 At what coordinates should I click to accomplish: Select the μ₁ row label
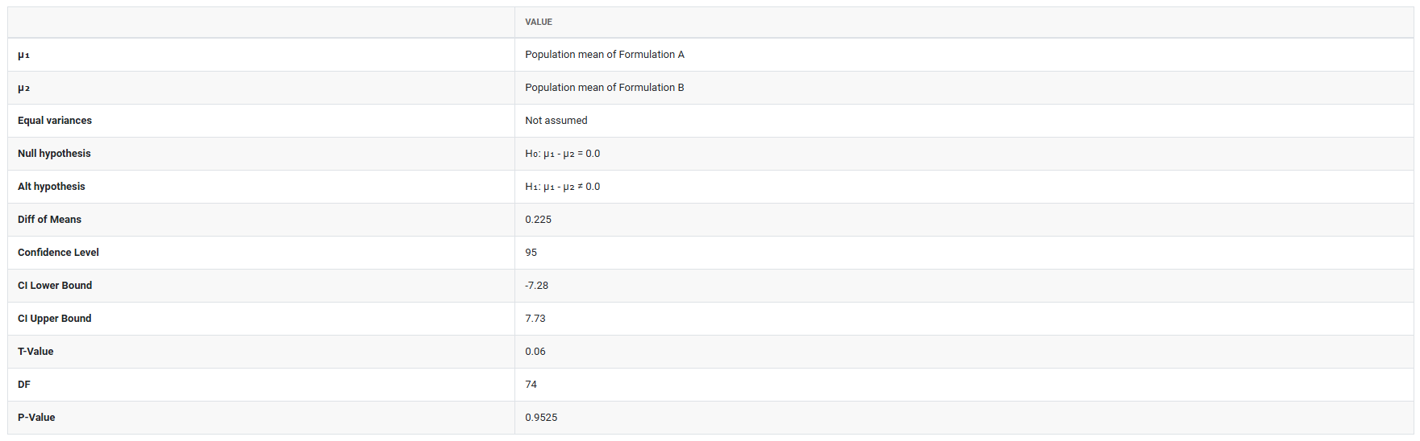pos(24,55)
